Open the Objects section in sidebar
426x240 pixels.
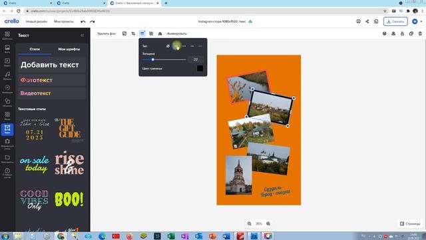(x=7, y=102)
